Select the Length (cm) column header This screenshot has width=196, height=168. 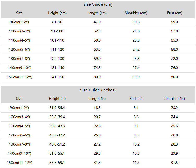point(97,13)
